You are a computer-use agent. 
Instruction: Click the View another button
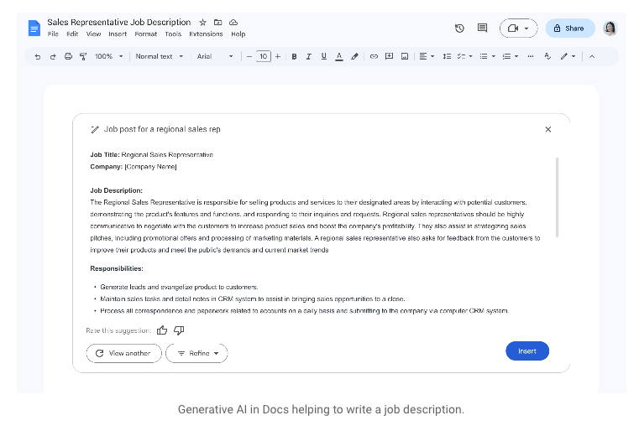[x=123, y=353]
